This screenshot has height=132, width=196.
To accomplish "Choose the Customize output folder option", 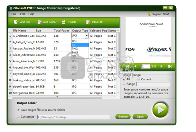I will (18, 117).
